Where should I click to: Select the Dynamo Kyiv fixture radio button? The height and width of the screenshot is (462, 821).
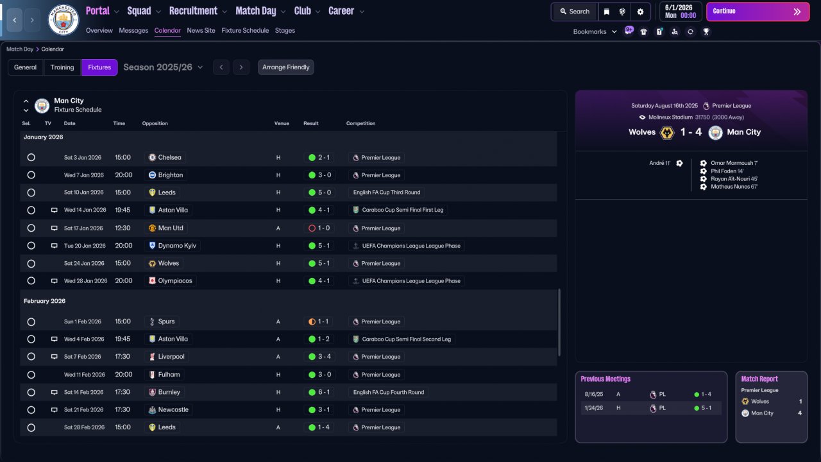(x=31, y=246)
